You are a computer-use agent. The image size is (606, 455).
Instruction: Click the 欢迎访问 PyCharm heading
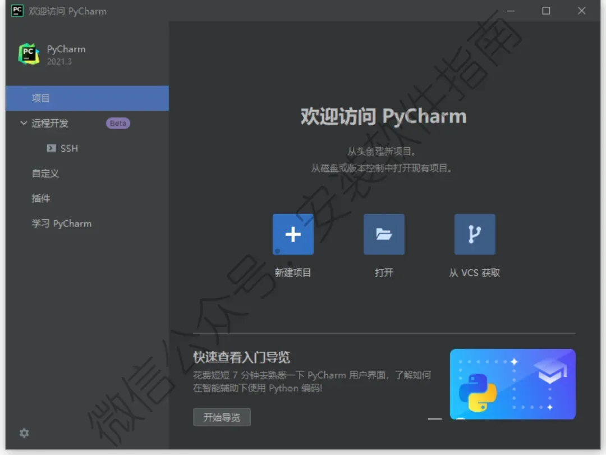click(384, 116)
